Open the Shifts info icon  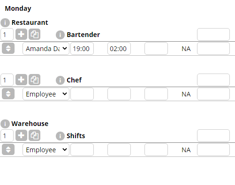[x=60, y=136]
